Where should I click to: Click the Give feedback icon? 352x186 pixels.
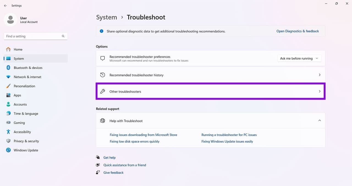pyautogui.click(x=98, y=173)
